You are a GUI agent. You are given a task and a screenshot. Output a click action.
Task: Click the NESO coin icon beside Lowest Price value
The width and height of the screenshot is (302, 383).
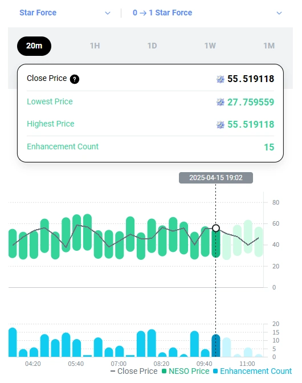click(220, 102)
